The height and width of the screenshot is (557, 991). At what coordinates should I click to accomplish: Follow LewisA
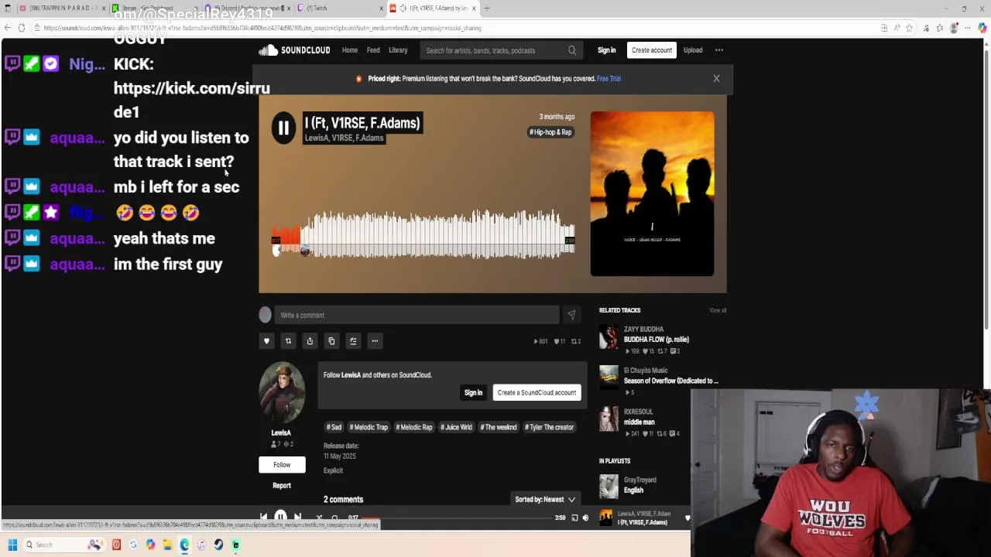(282, 465)
